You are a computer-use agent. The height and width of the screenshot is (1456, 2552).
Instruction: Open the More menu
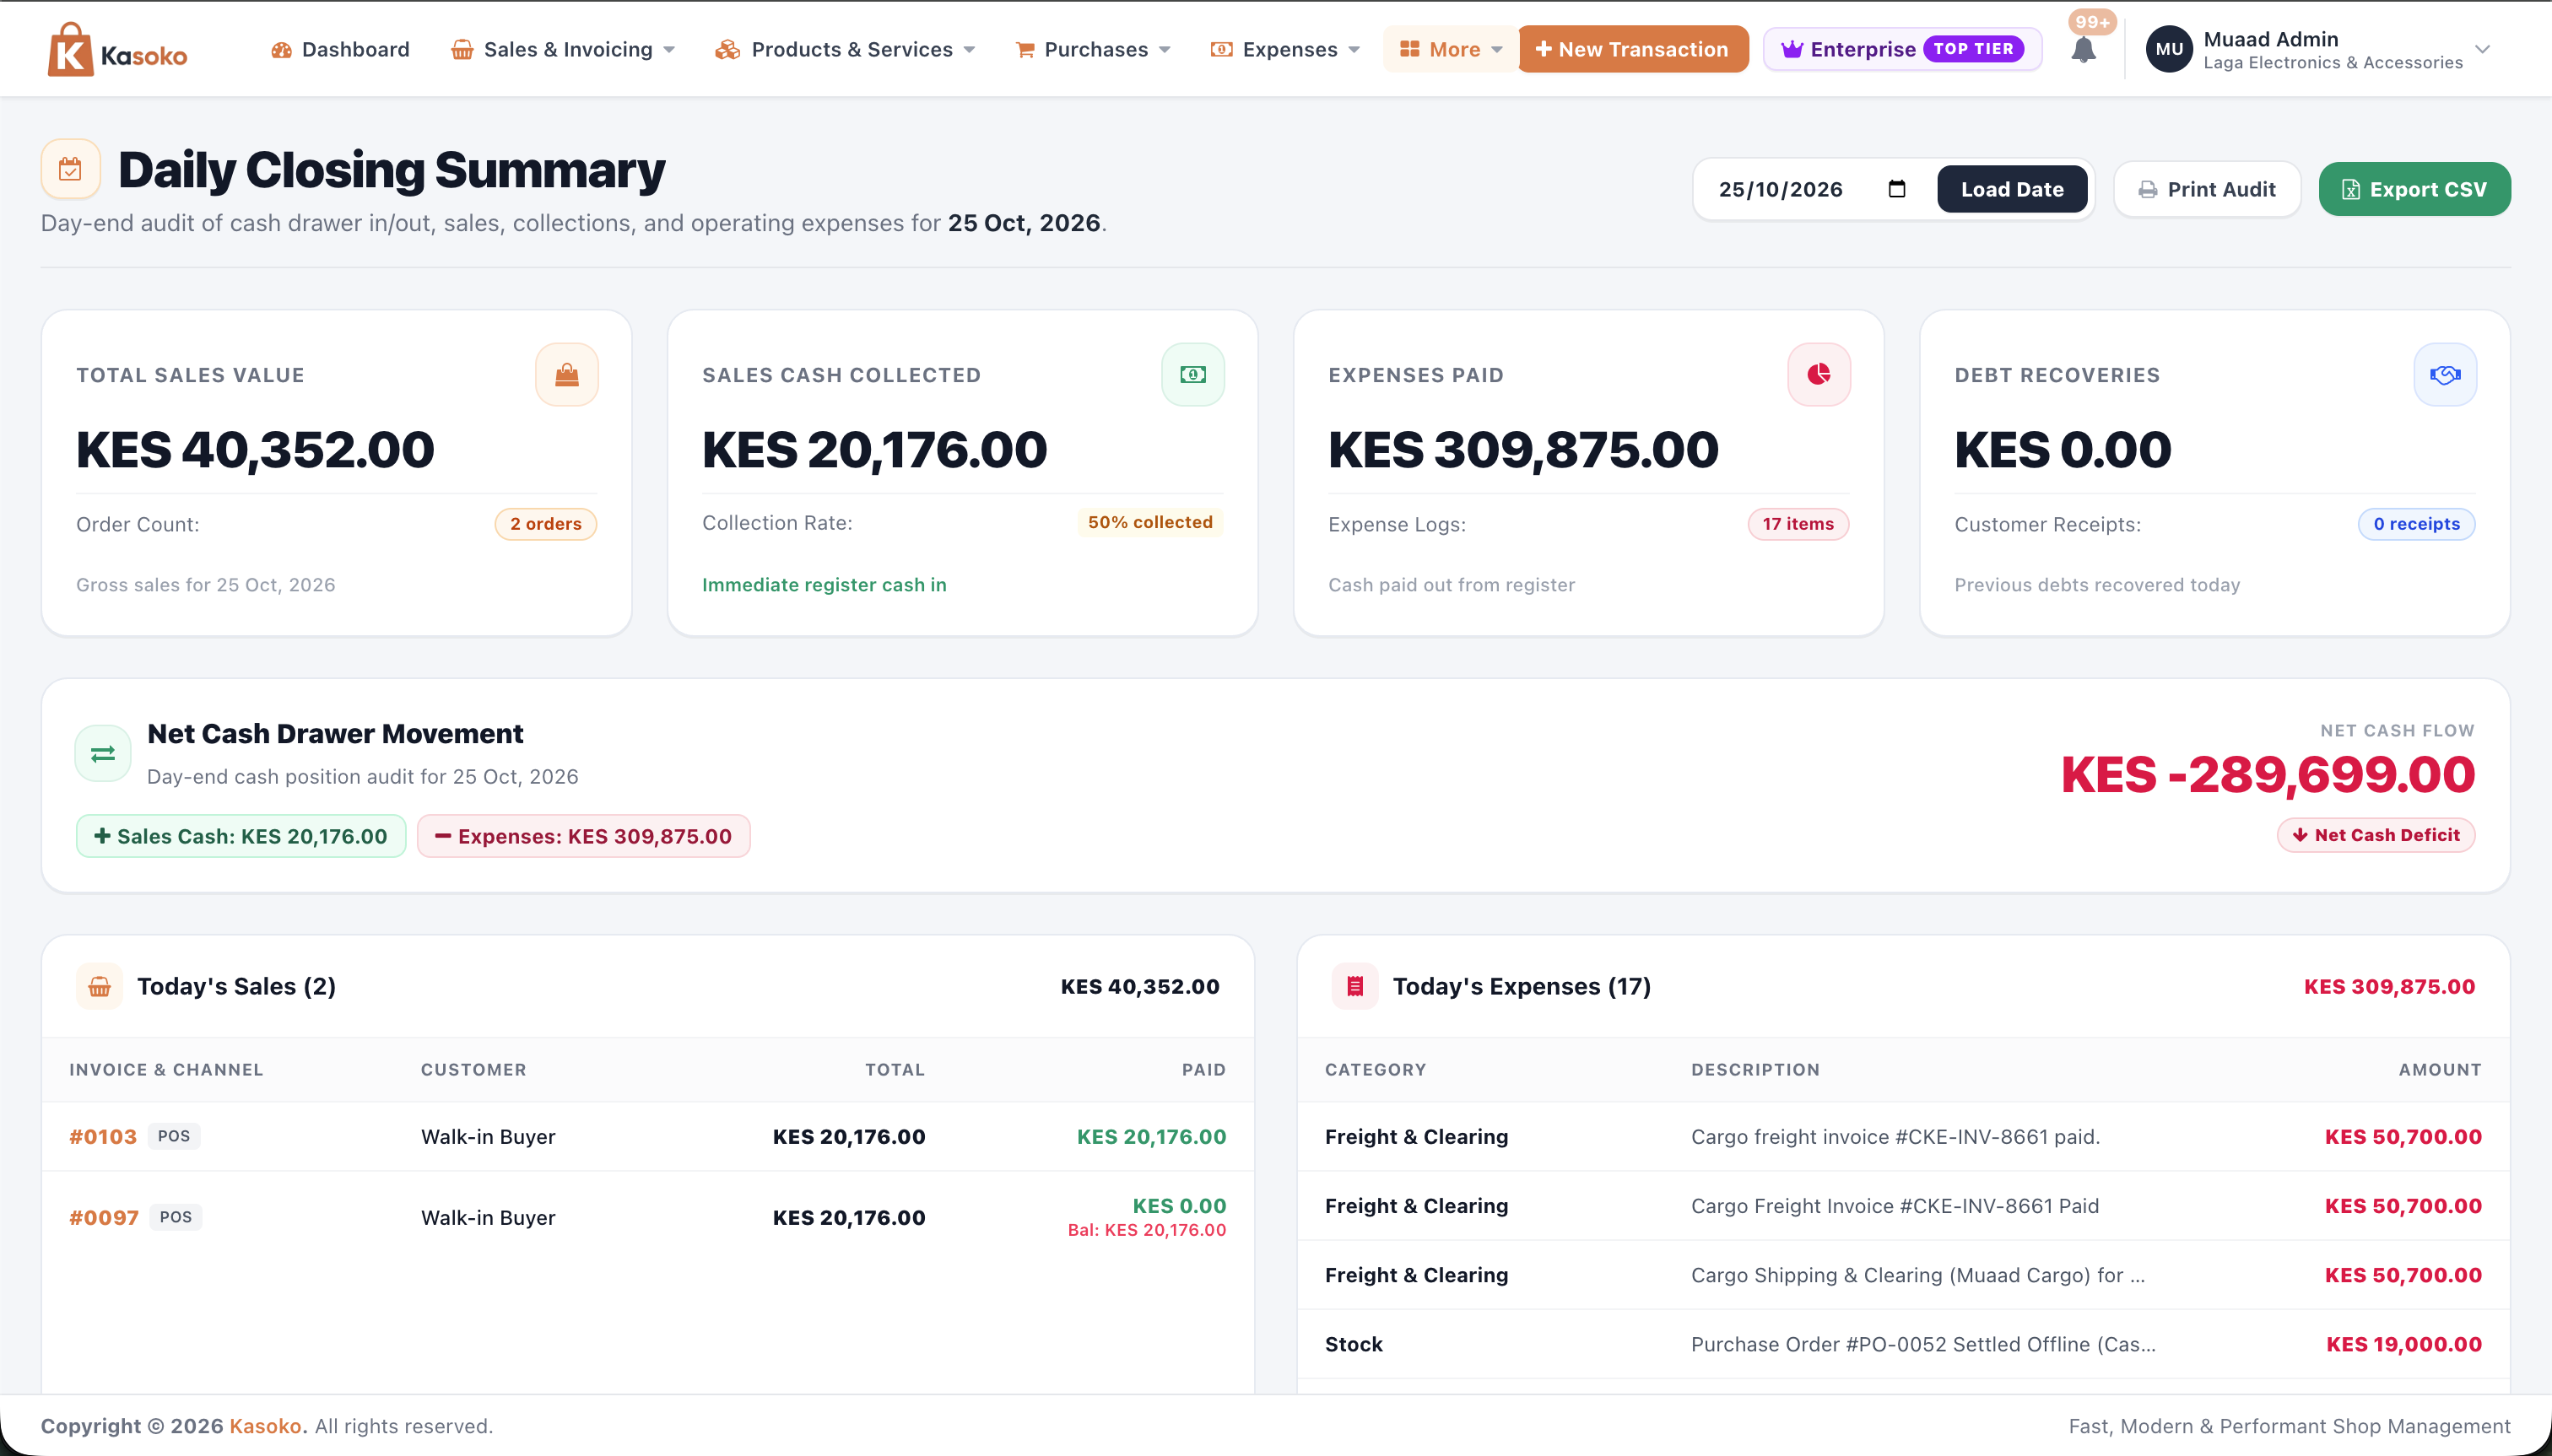coord(1451,50)
